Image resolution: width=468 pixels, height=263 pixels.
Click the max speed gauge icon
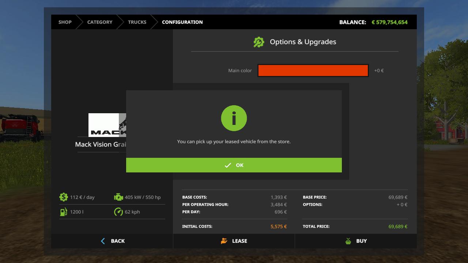(118, 212)
